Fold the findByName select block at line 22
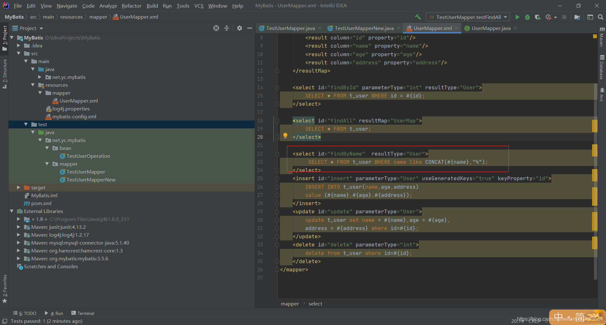Viewport: 606px width, 325px height. pyautogui.click(x=277, y=154)
